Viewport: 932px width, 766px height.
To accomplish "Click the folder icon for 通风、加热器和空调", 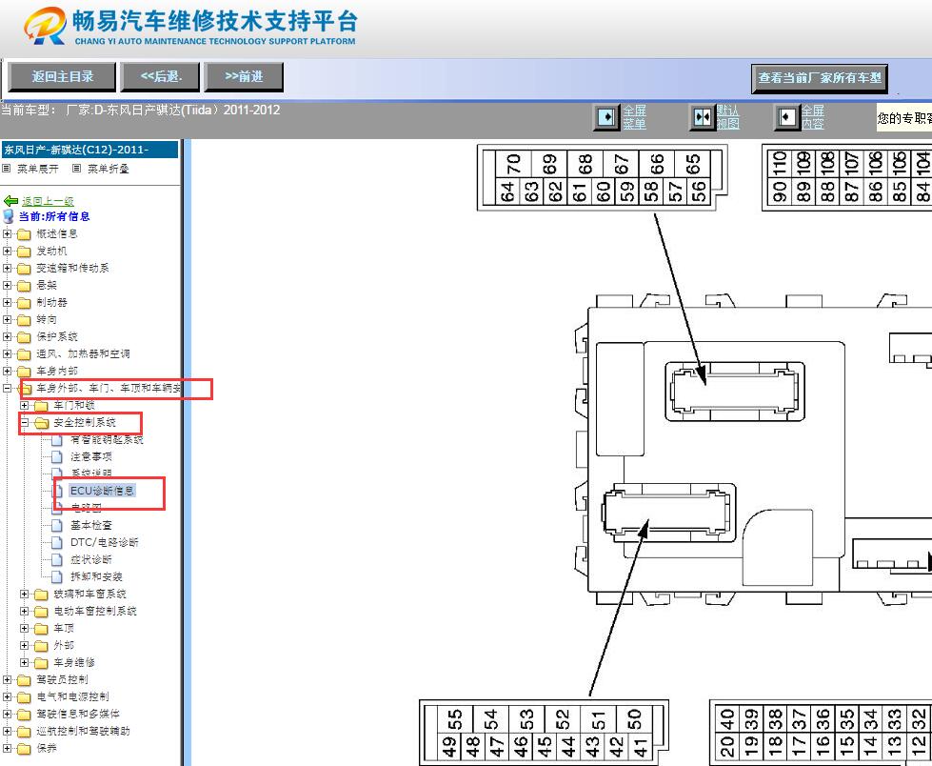I will click(24, 354).
